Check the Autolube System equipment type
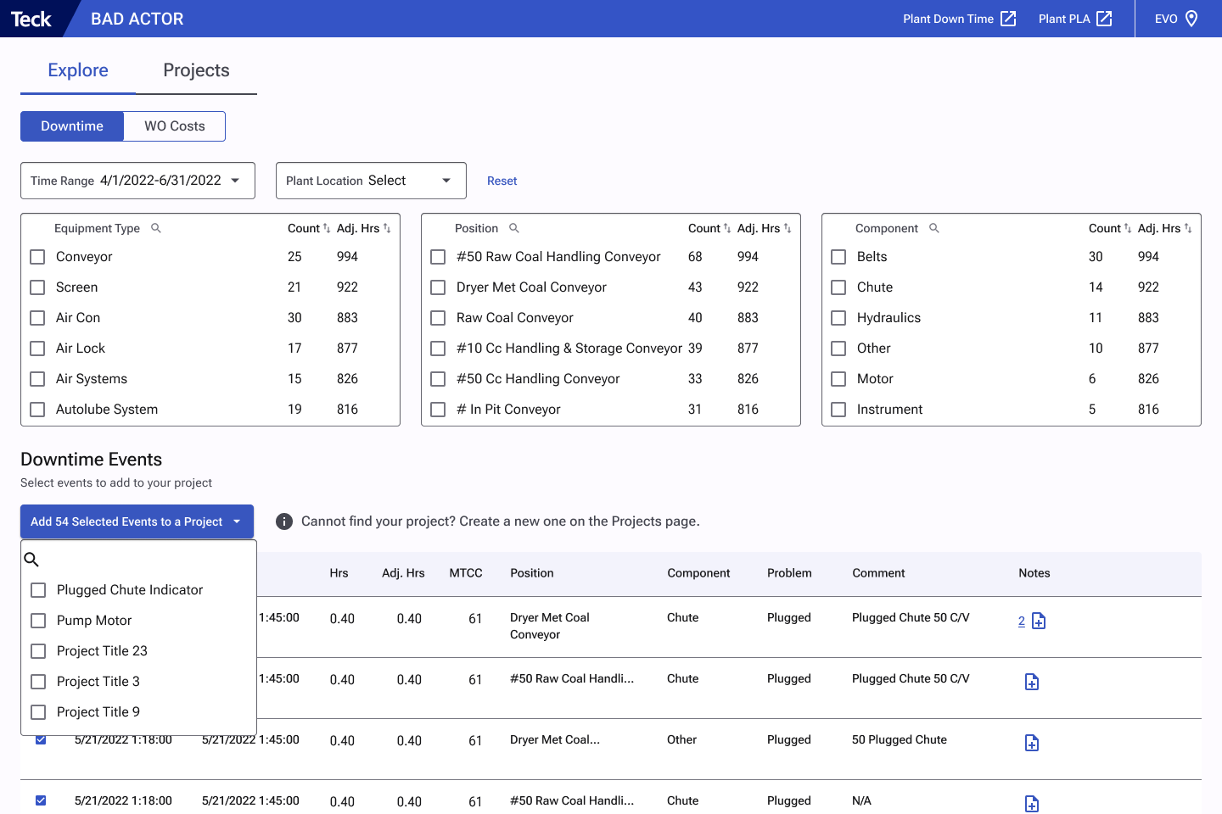The height and width of the screenshot is (814, 1222). point(37,410)
